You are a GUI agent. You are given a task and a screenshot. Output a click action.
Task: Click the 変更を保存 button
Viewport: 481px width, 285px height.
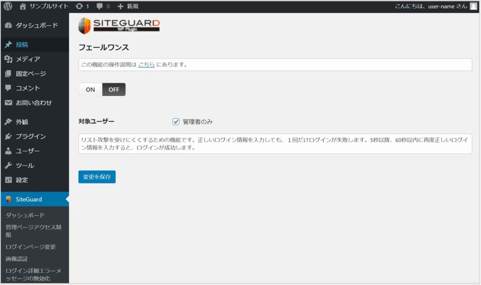[x=97, y=177]
